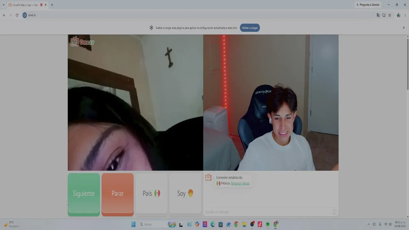Click the local webcam video feed
Viewport: 409px width, 230px height.
point(271,103)
